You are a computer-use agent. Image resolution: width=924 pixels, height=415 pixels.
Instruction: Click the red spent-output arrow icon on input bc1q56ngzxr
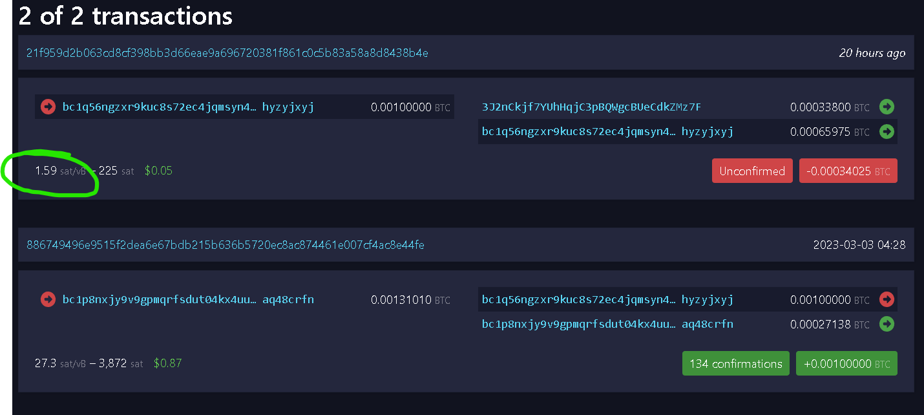(x=48, y=107)
